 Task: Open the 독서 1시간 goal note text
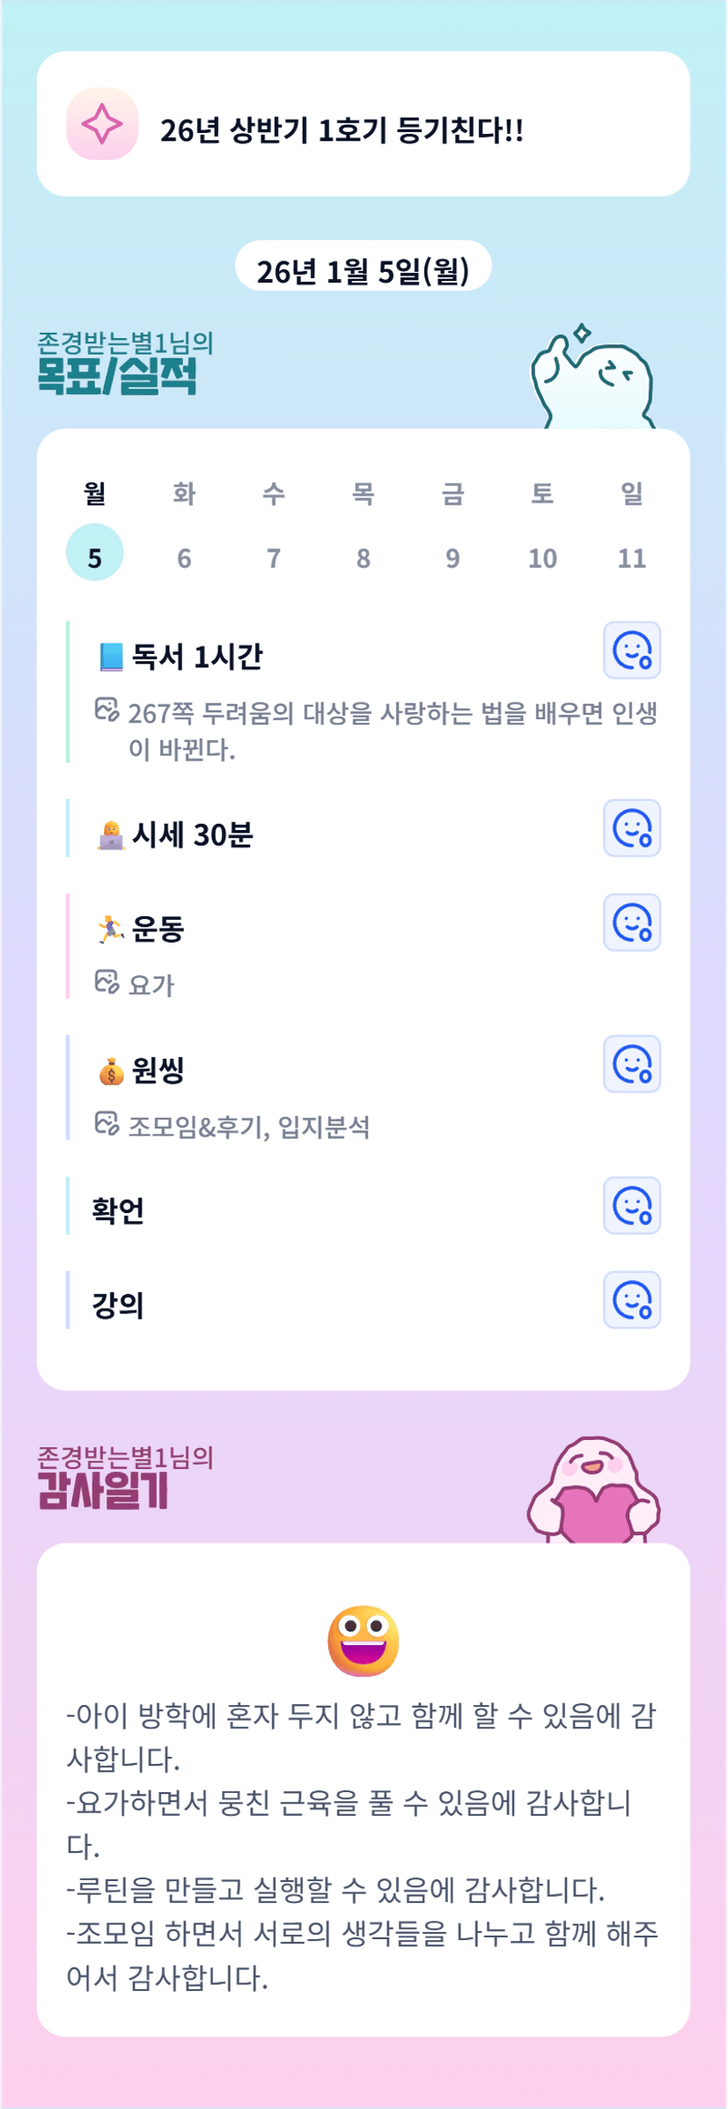tap(392, 731)
